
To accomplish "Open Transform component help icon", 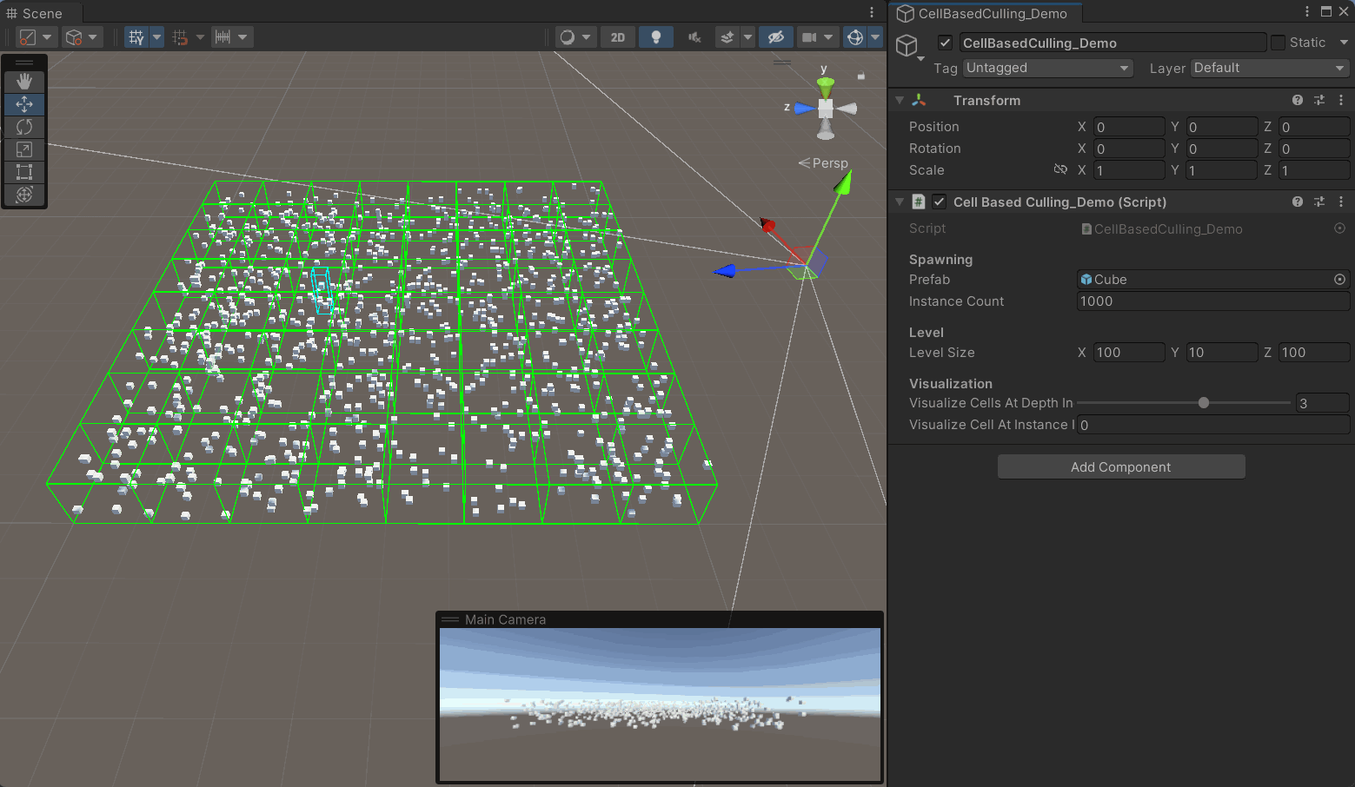I will (1298, 101).
